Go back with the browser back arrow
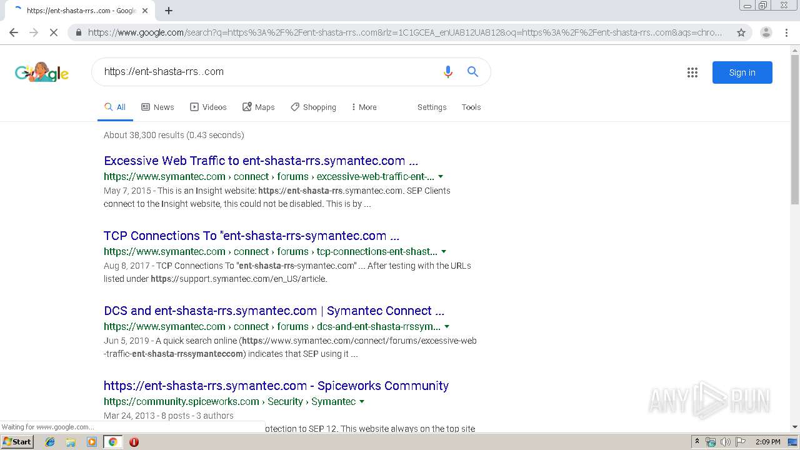The image size is (800, 450). [14, 32]
